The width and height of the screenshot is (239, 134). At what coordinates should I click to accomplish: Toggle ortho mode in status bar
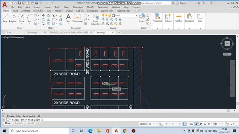[x=162, y=124]
